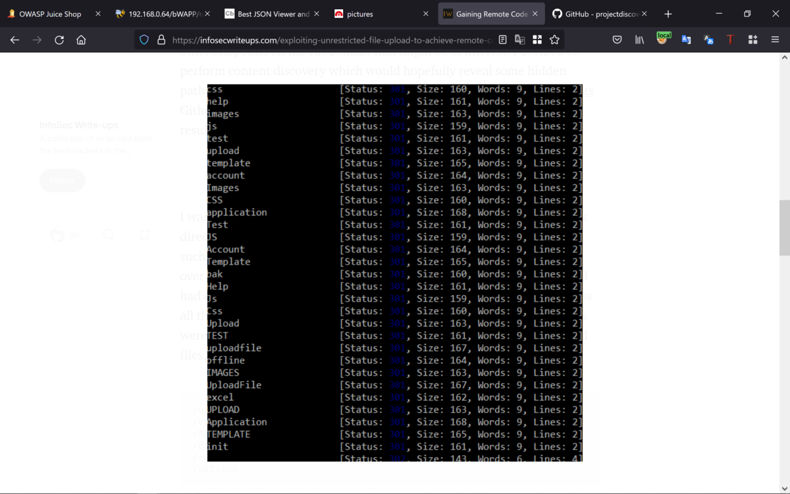Image resolution: width=790 pixels, height=494 pixels.
Task: Click the lowercase "account" entry
Action: tap(226, 175)
